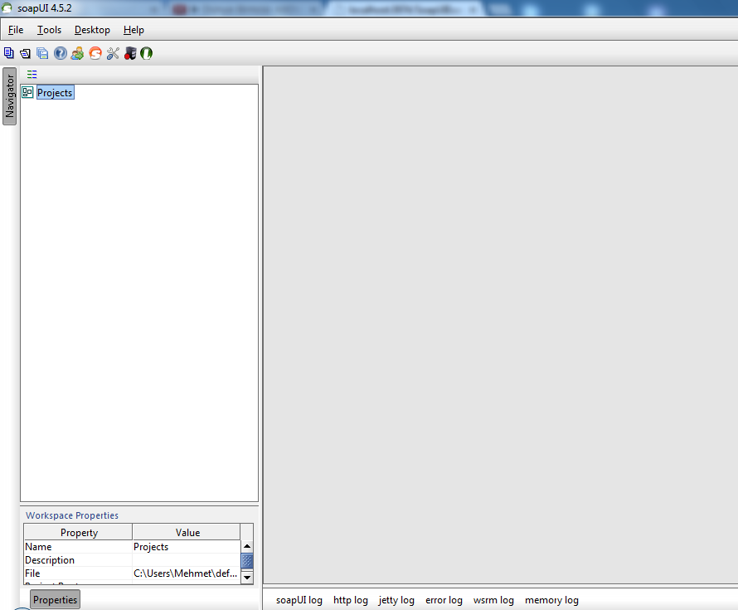Click the Import Project toolbar icon
738x610 pixels.
coord(25,53)
